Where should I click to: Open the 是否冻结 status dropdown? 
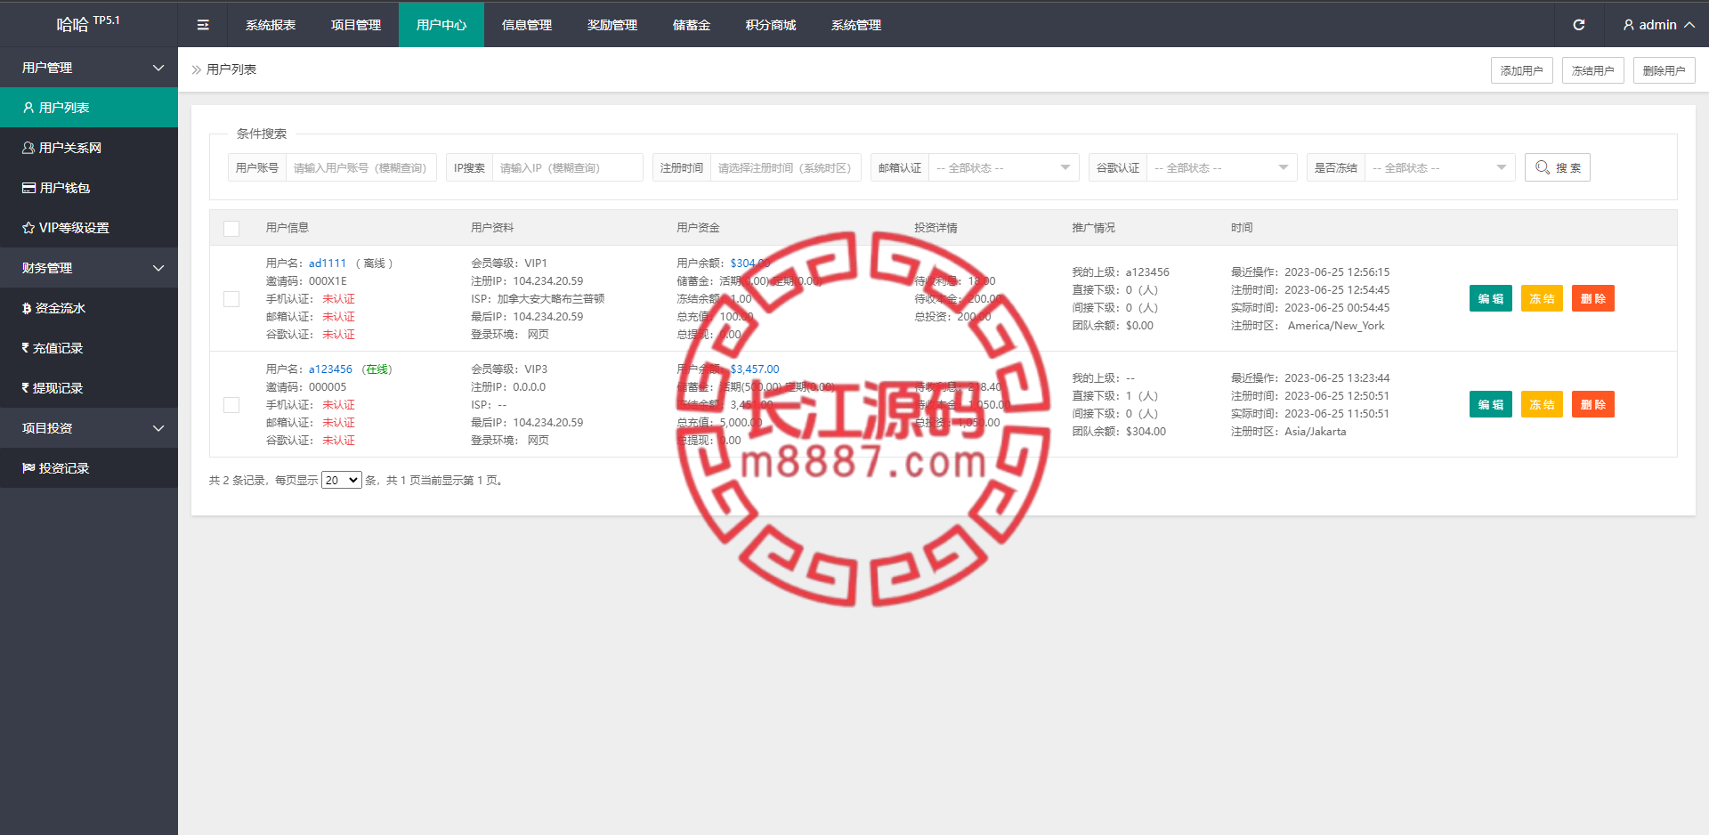pyautogui.click(x=1439, y=167)
